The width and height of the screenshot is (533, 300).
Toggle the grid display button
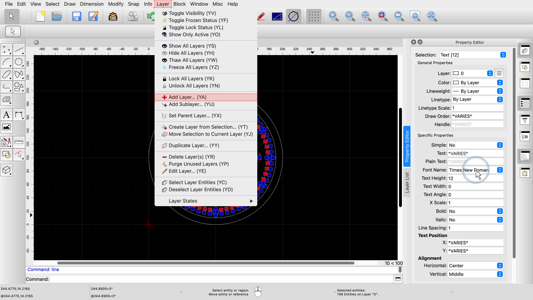click(313, 16)
